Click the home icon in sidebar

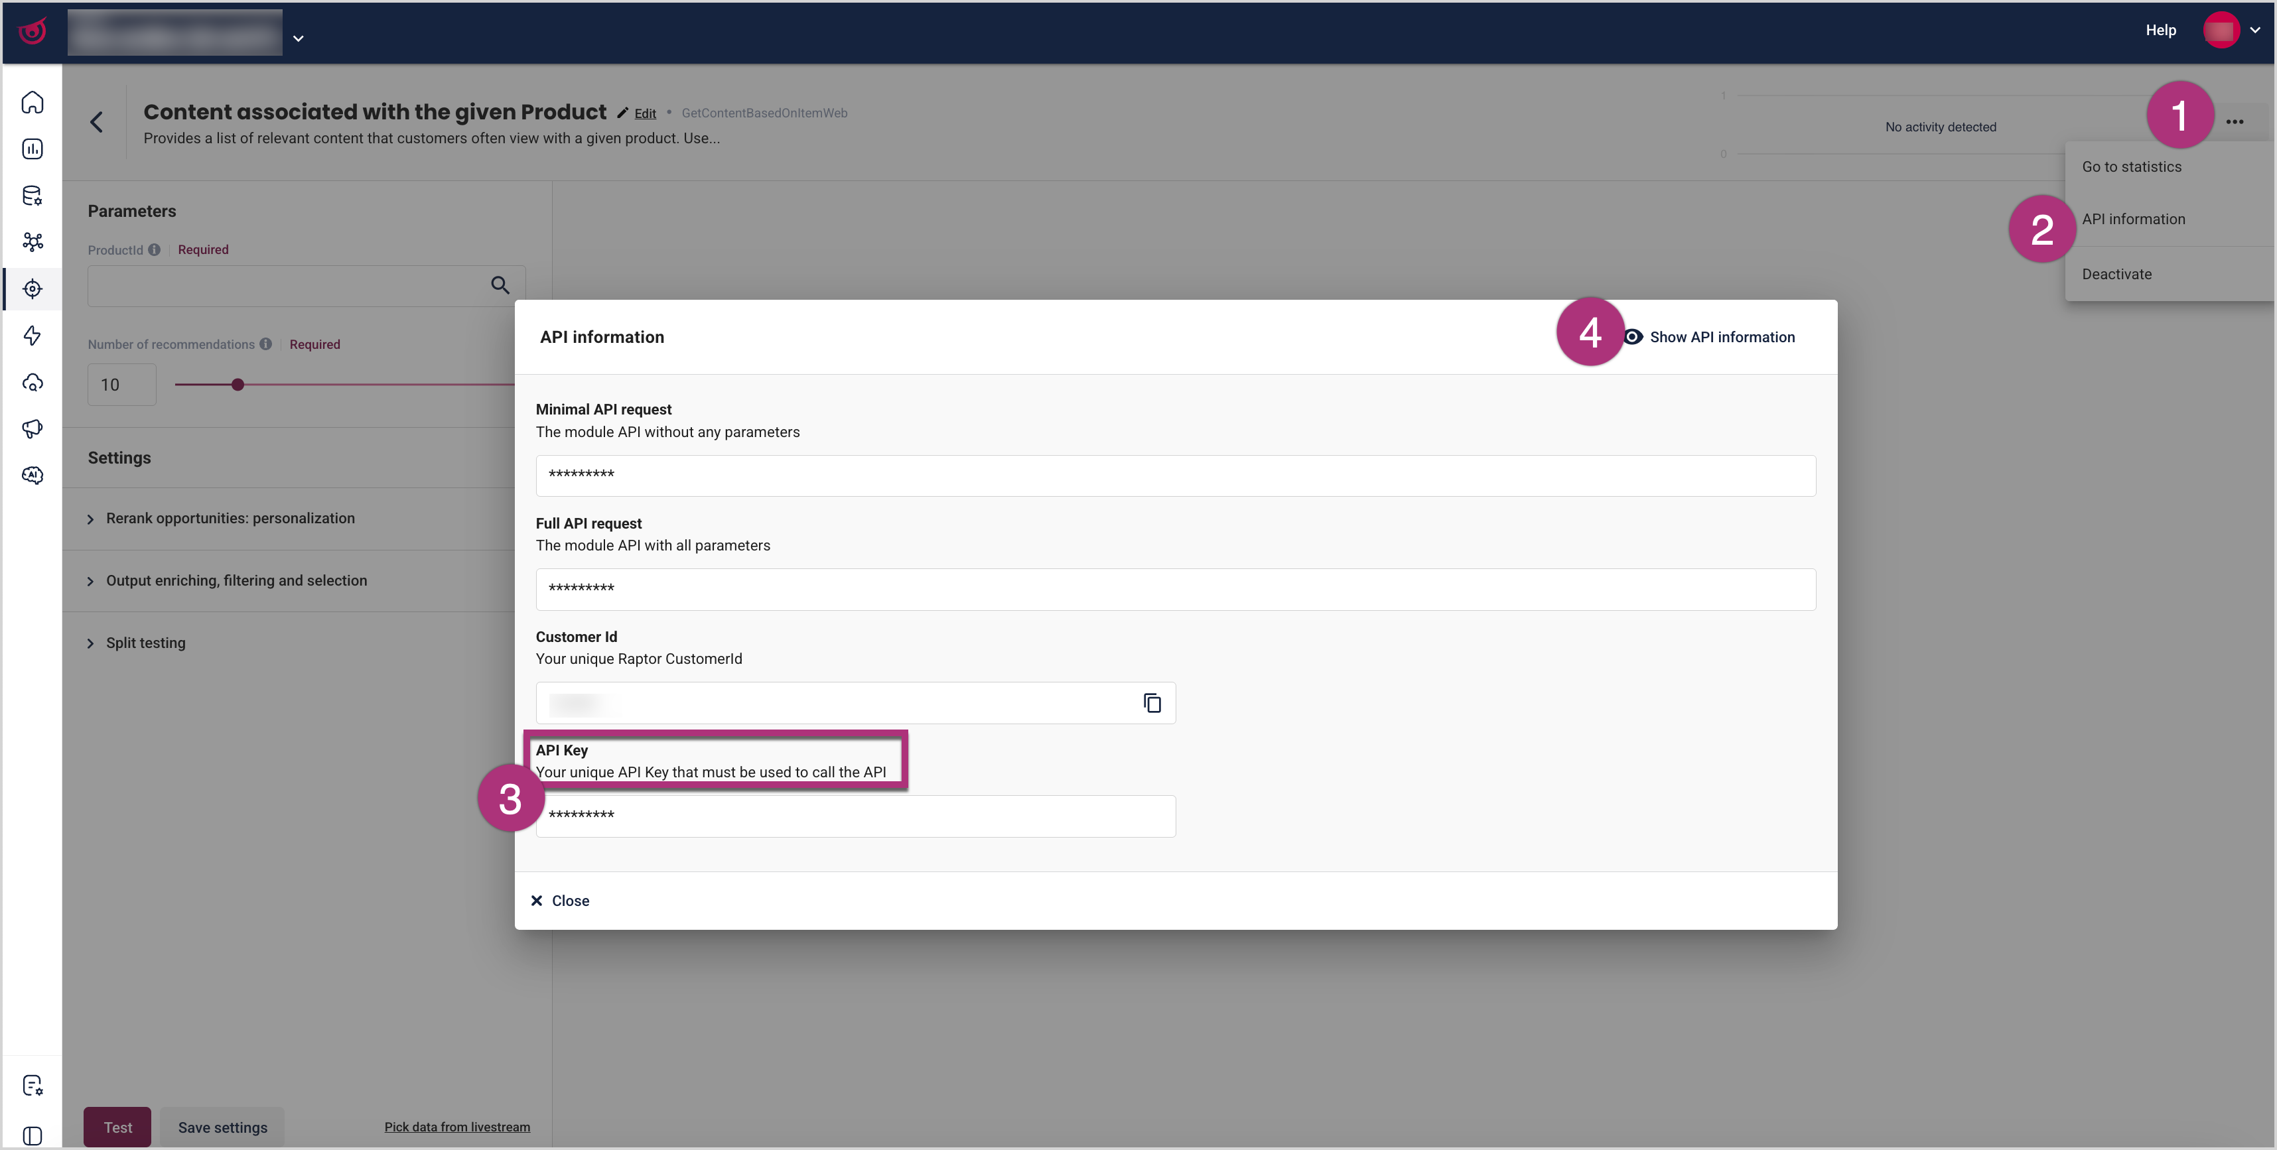click(x=33, y=102)
